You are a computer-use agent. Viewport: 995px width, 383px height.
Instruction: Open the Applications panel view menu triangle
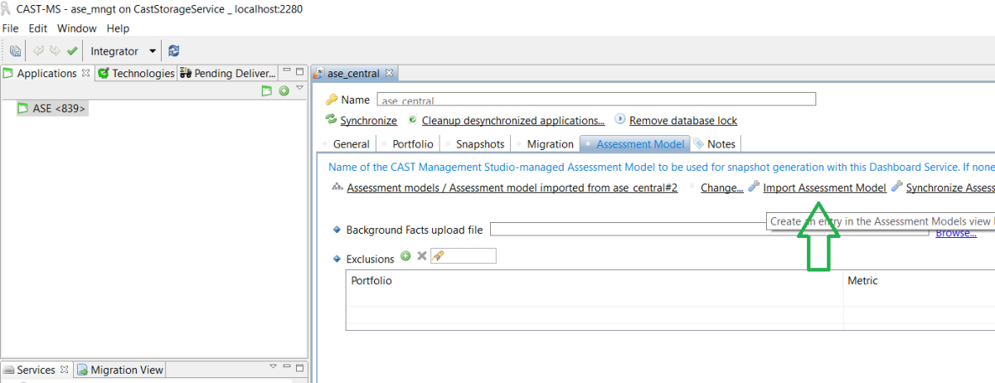coord(299,88)
